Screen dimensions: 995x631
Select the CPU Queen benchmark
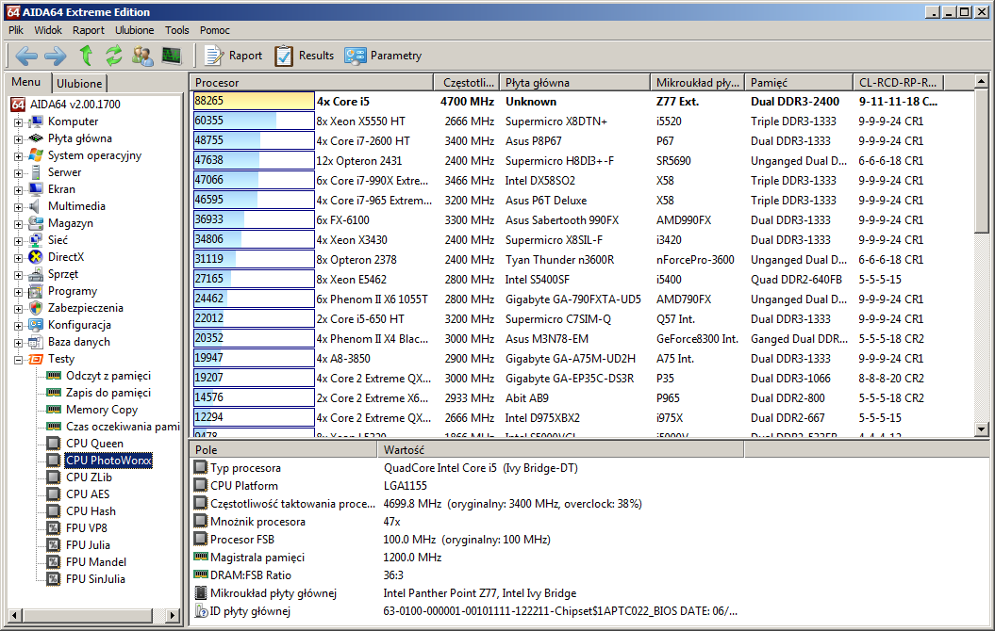tap(94, 444)
